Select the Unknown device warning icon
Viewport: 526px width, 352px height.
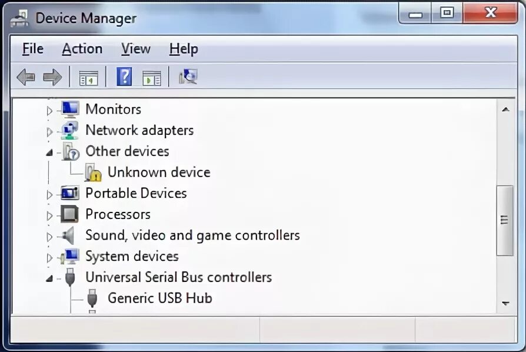pos(93,172)
